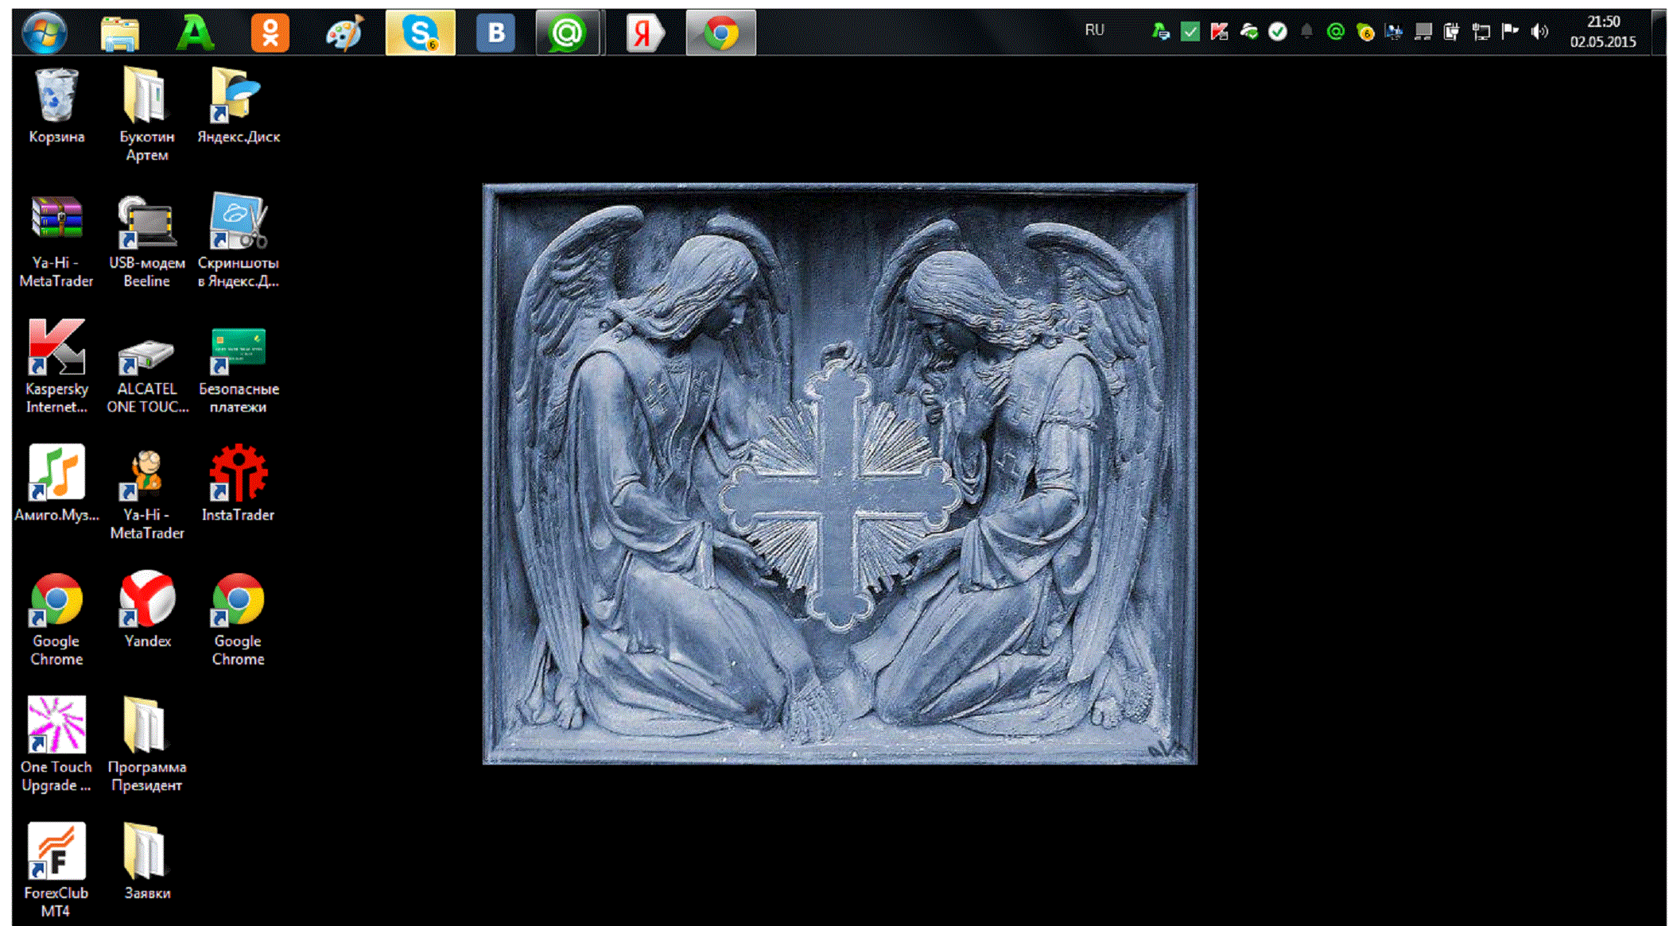Launch USB-модем Beeline shortcut

(146, 242)
